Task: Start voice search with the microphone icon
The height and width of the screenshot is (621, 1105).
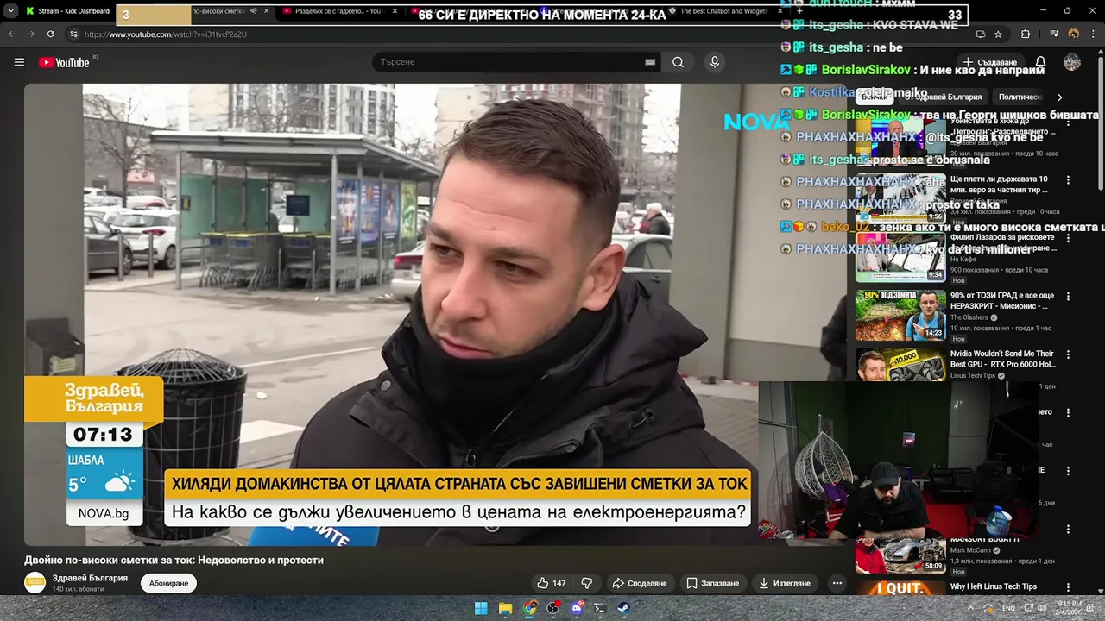Action: (x=714, y=62)
